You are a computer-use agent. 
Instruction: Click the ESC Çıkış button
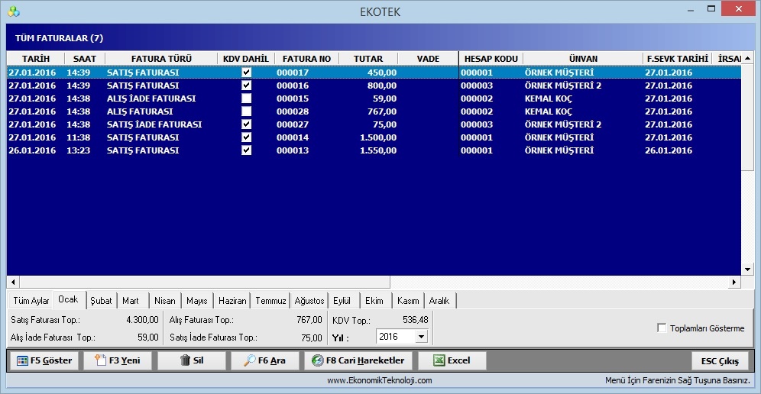pos(720,361)
